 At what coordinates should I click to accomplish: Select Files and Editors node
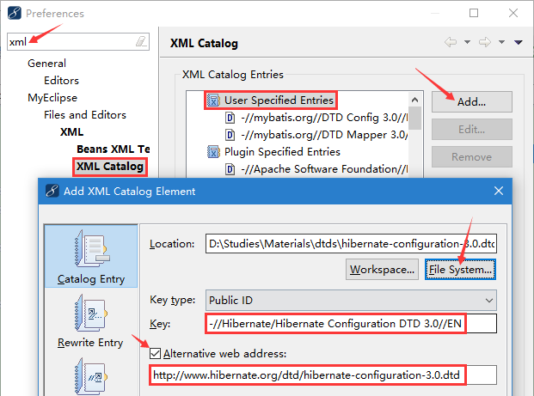85,114
